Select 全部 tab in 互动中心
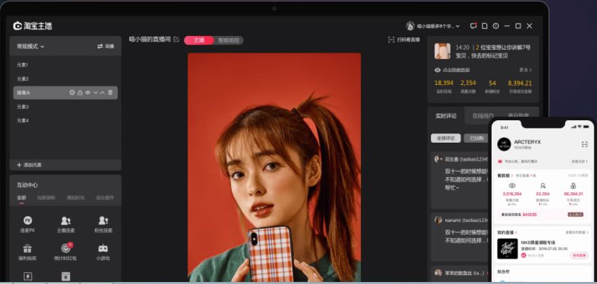 click(x=21, y=198)
